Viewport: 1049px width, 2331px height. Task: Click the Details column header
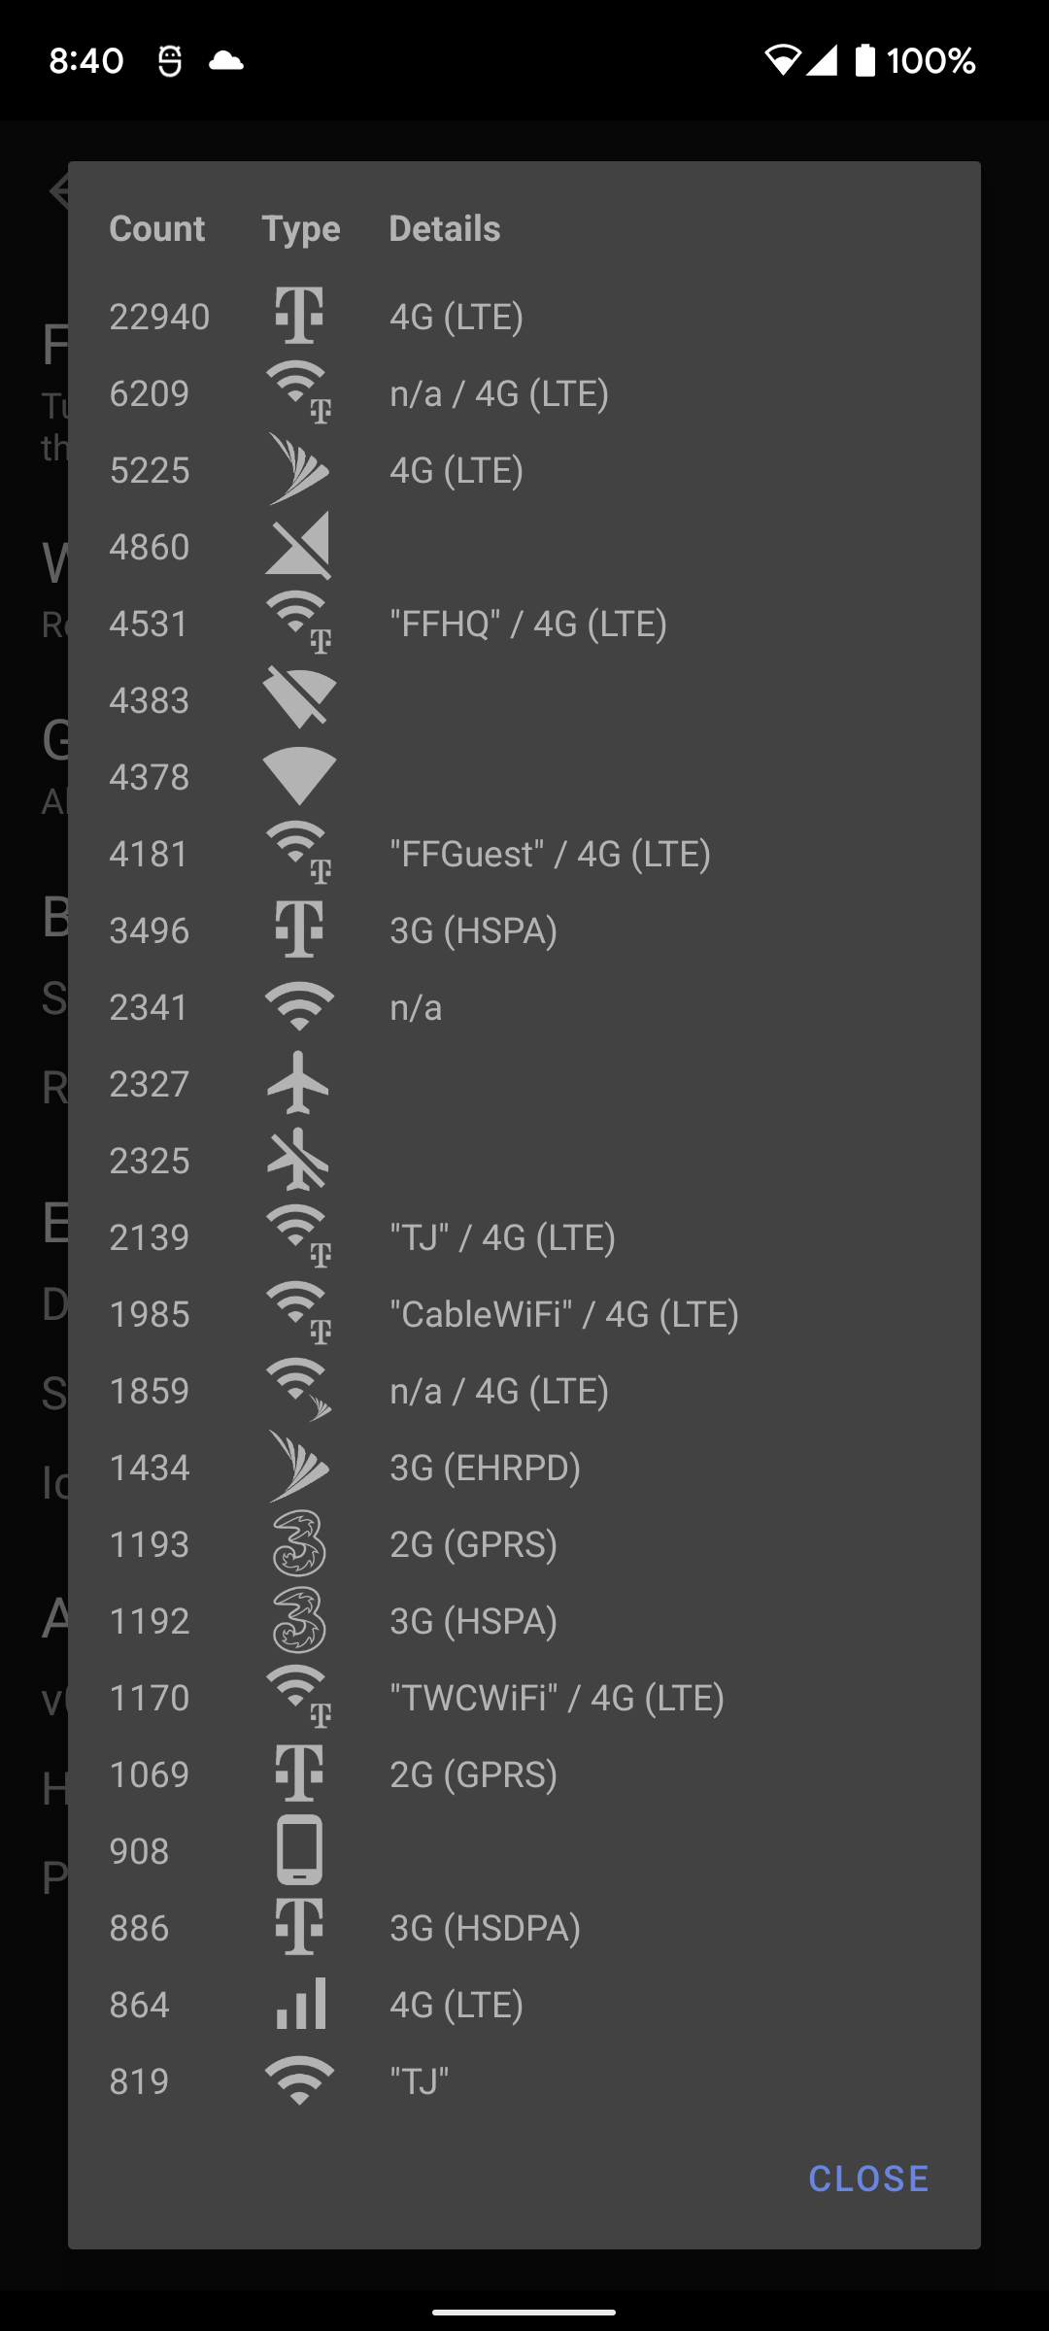(x=445, y=229)
